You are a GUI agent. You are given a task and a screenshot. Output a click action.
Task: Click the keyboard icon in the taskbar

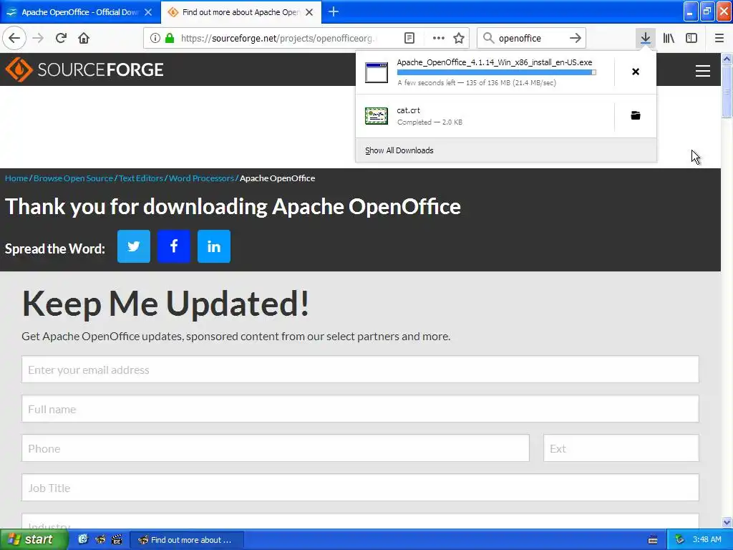653,540
